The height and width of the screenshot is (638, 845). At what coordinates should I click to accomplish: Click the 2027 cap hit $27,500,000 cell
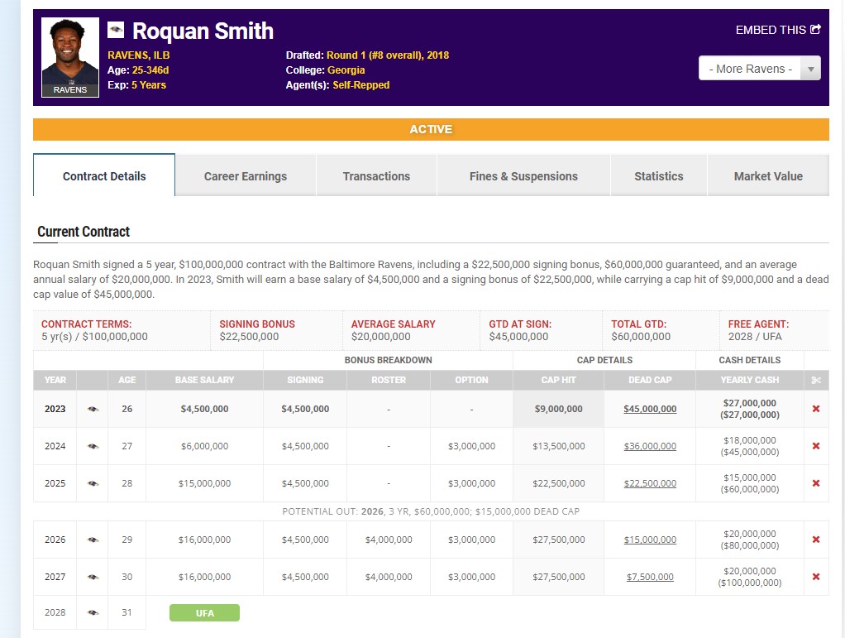tap(558, 577)
